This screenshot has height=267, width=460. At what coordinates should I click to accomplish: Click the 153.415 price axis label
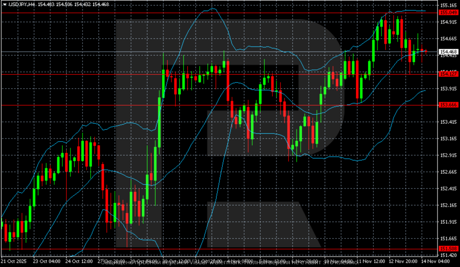447,122
